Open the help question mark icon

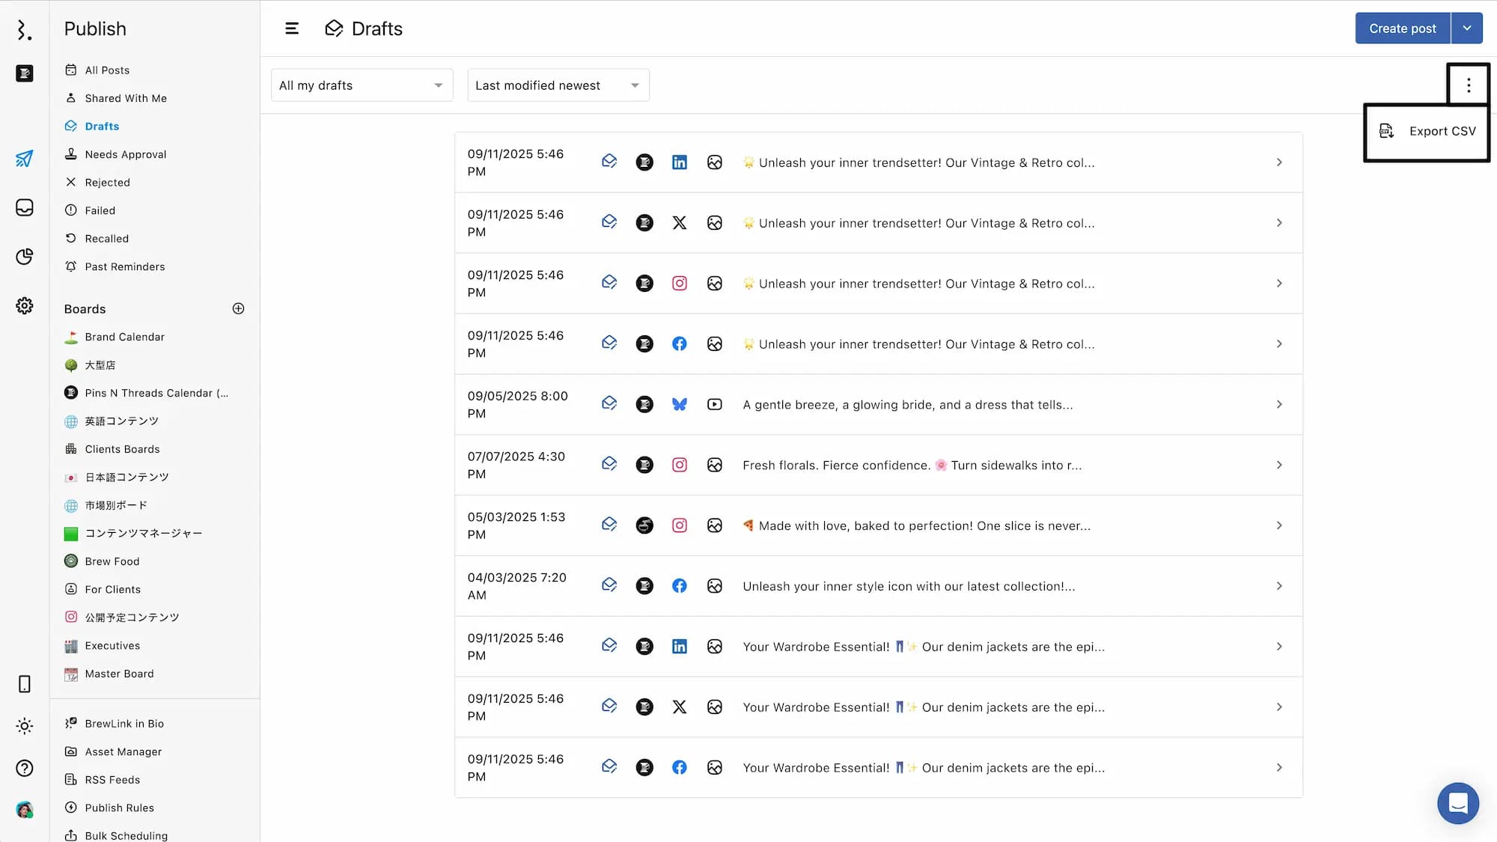click(24, 768)
